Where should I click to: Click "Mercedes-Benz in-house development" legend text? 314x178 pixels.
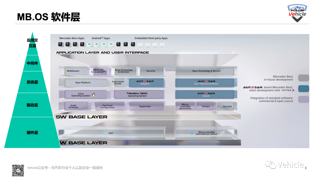278,78
